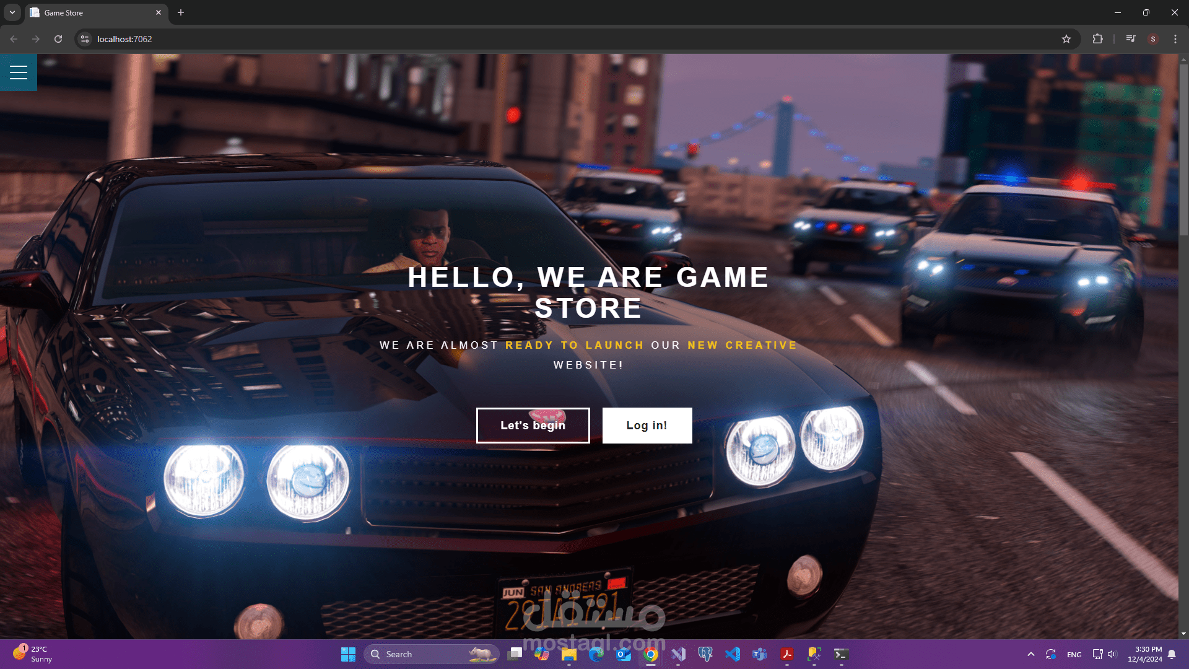Screen dimensions: 1189x669
Task: Click the ENG language indicator
Action: point(1074,655)
